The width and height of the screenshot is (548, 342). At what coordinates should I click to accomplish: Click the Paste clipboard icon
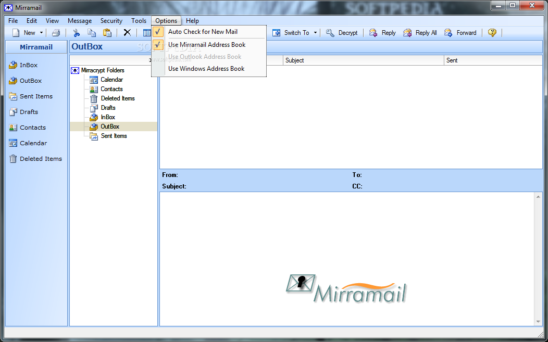click(107, 33)
